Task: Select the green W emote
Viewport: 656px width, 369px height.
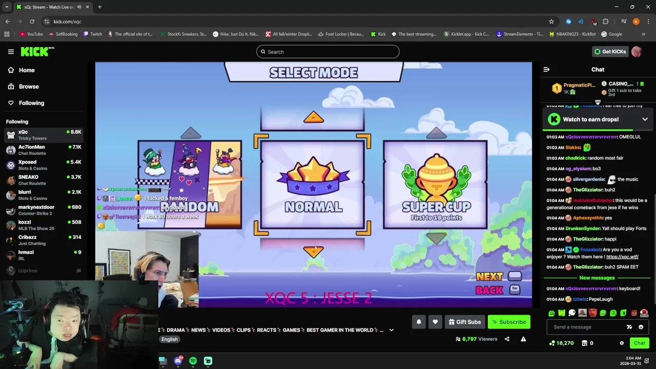Action: click(x=562, y=313)
